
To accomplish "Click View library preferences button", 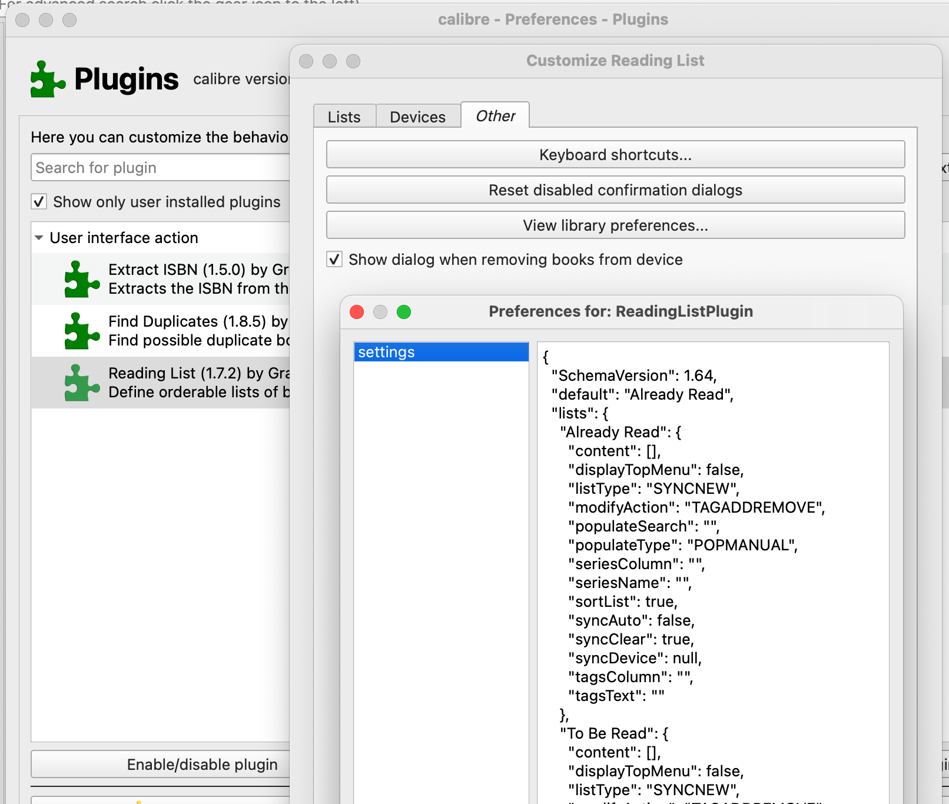I will [615, 225].
